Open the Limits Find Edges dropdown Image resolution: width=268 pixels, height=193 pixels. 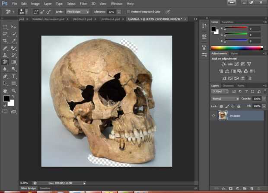[x=78, y=12]
